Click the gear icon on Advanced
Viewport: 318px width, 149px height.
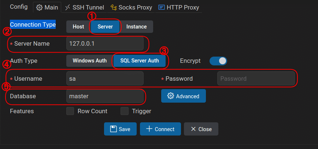(x=170, y=96)
